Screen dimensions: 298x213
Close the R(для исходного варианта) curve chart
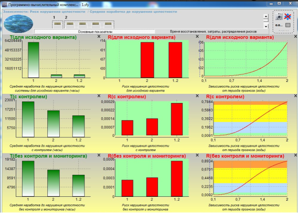pos(296,36)
